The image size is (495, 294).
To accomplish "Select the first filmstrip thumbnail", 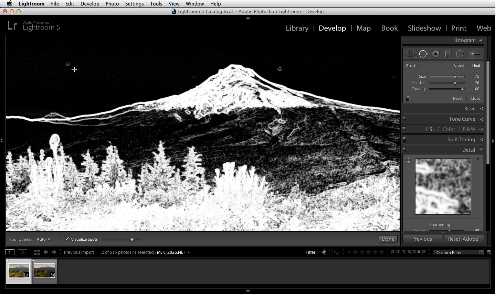I will coord(19,271).
